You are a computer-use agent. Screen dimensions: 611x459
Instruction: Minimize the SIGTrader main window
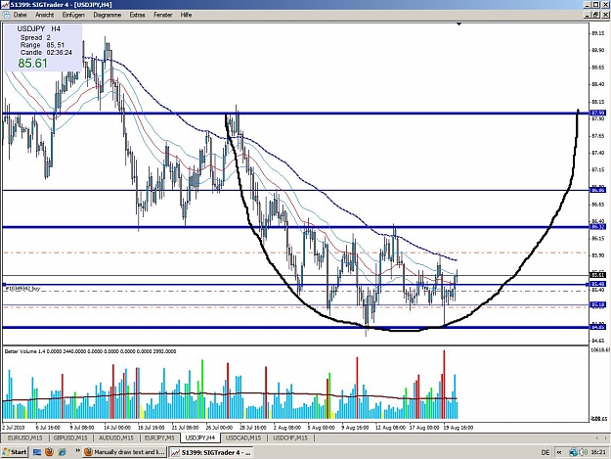point(588,5)
